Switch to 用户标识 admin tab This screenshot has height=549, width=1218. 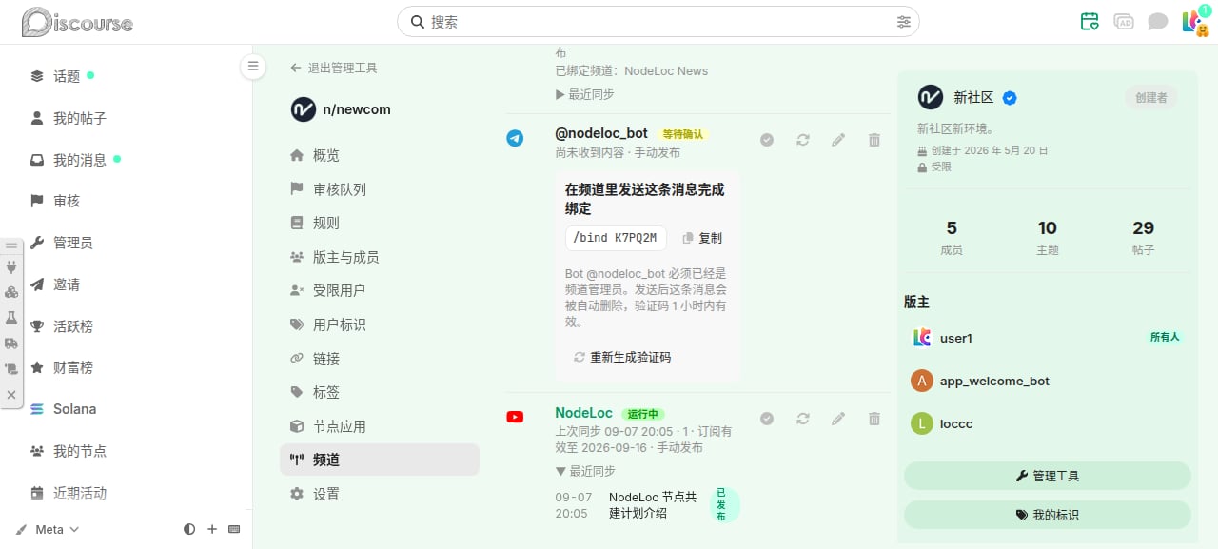point(380,324)
